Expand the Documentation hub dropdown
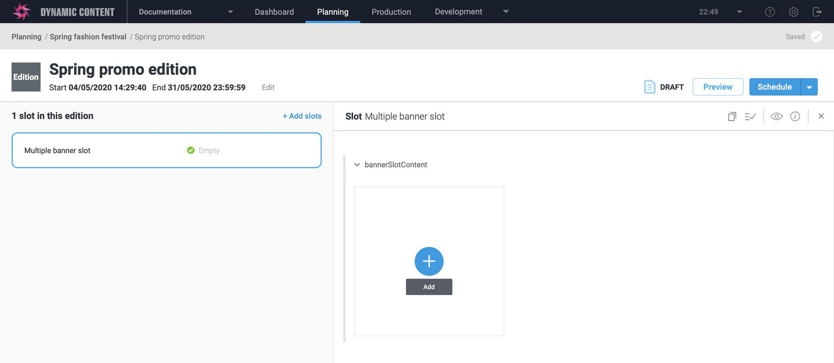This screenshot has width=834, height=363. click(230, 12)
